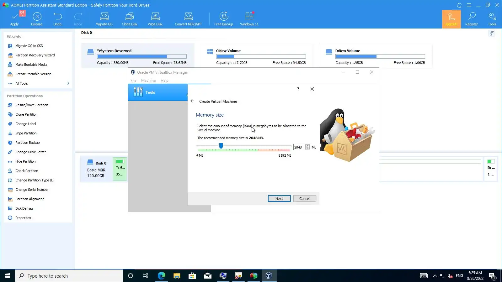
Task: Choose Hide Partition operation
Action: point(25,161)
